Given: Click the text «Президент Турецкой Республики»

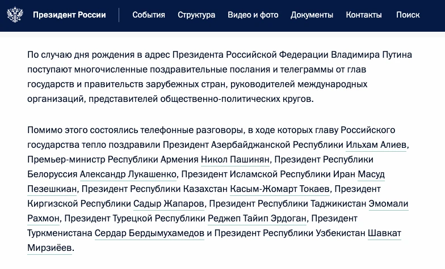Looking at the screenshot, I should (x=135, y=219).
